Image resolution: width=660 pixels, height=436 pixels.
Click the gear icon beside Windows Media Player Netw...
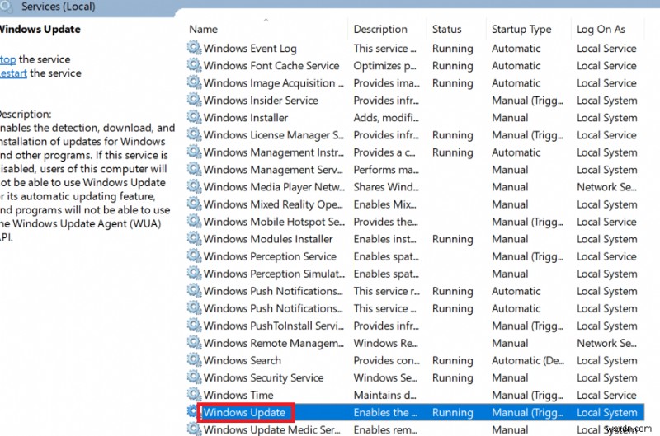click(x=194, y=186)
